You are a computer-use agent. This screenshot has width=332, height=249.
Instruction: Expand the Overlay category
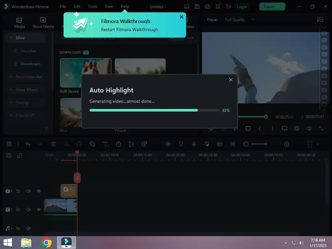coord(11,102)
